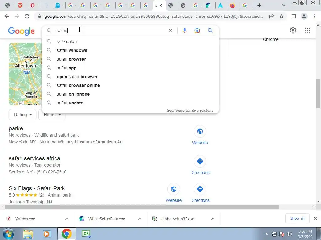Submit the search with the magnifier button

(210, 31)
